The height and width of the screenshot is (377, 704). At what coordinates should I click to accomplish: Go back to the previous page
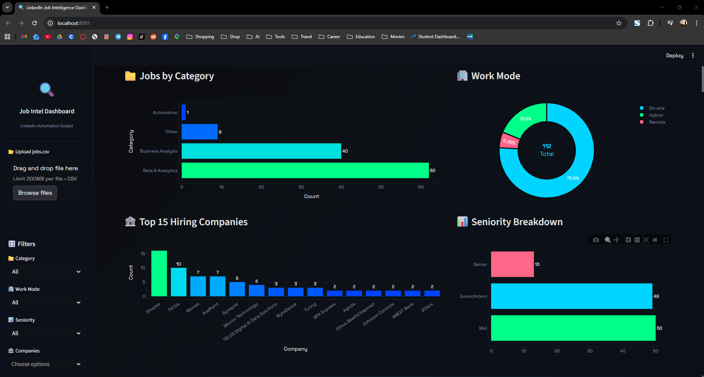pyautogui.click(x=8, y=23)
